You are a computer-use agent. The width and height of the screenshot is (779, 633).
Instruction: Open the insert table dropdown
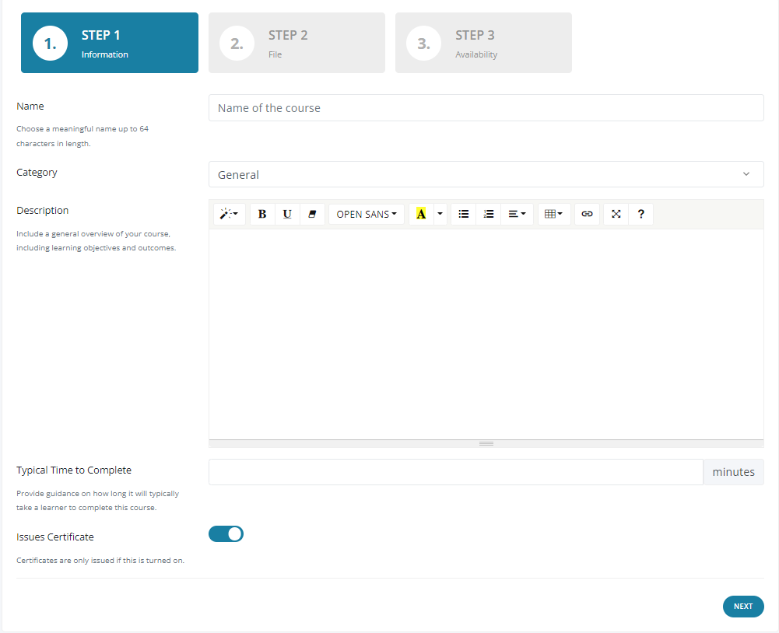coord(554,214)
